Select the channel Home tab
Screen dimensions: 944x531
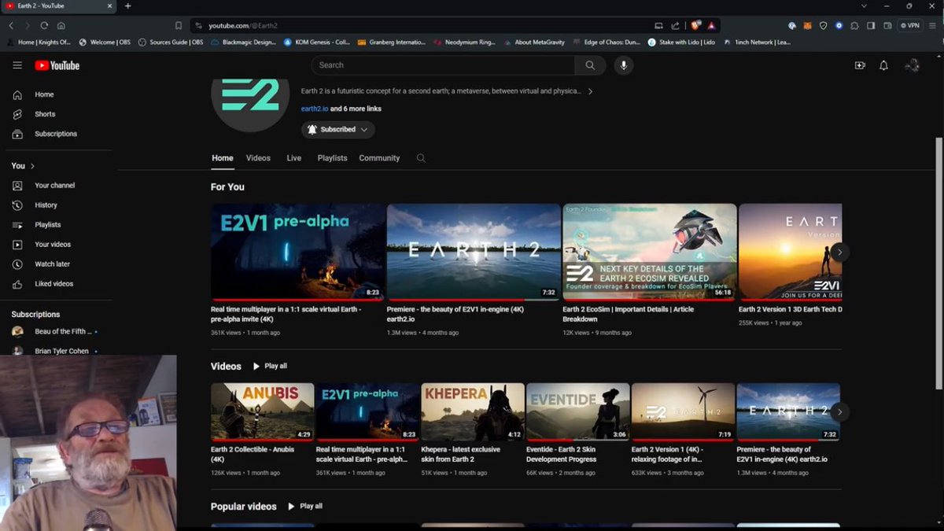pyautogui.click(x=223, y=158)
